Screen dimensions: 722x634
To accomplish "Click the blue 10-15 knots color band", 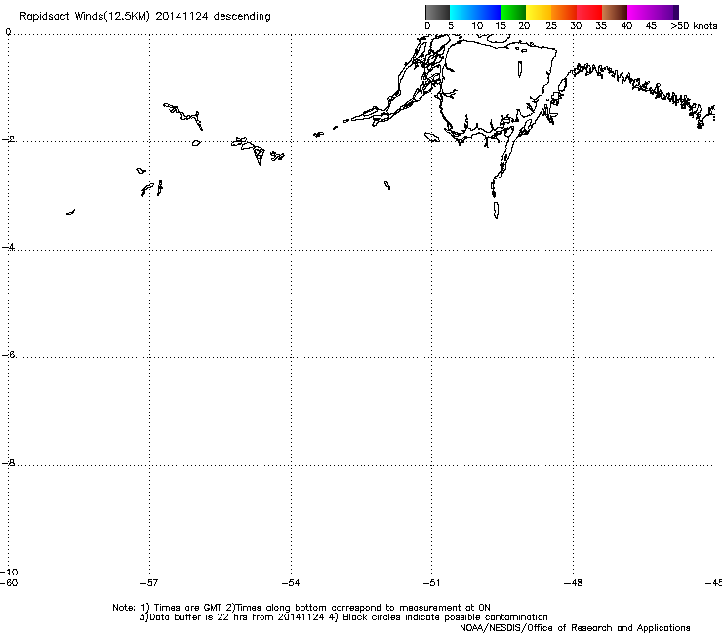I will click(488, 12).
